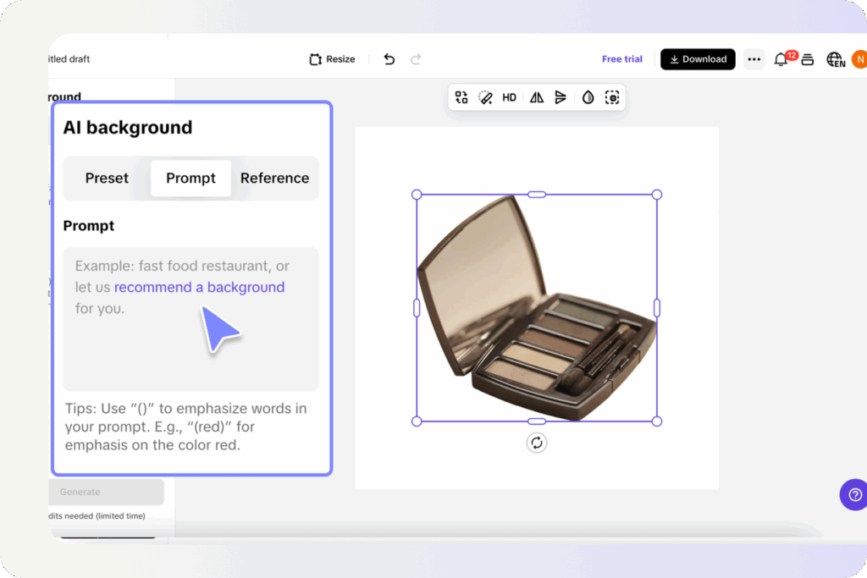Screen dimensions: 867x578
Task: Click the "recommend a background" link
Action: [199, 287]
